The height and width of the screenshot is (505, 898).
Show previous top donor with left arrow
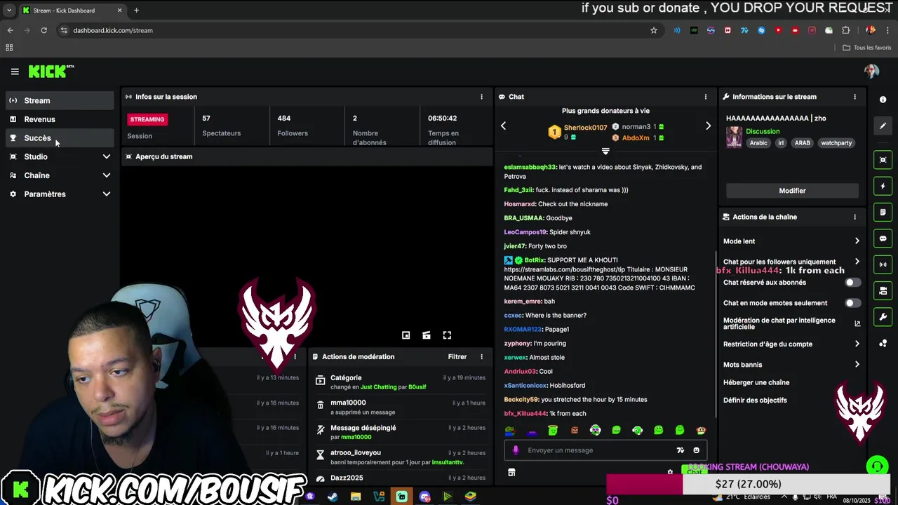pyautogui.click(x=503, y=126)
